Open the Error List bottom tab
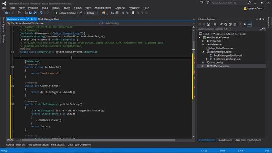The width and height of the screenshot is (272, 153). click(21, 145)
